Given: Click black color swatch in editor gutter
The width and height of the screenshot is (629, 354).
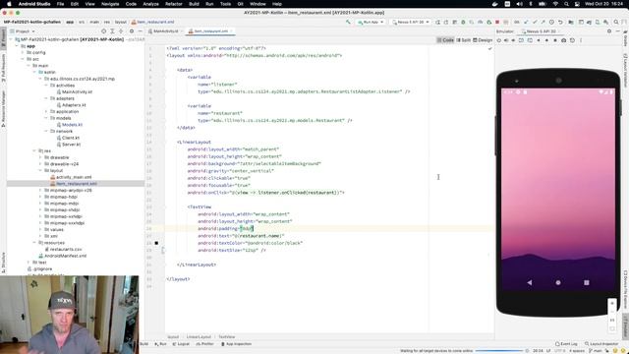Looking at the screenshot, I should (156, 243).
